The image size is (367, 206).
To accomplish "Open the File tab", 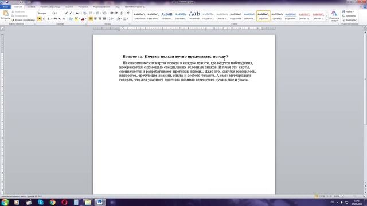I will click(5, 7).
